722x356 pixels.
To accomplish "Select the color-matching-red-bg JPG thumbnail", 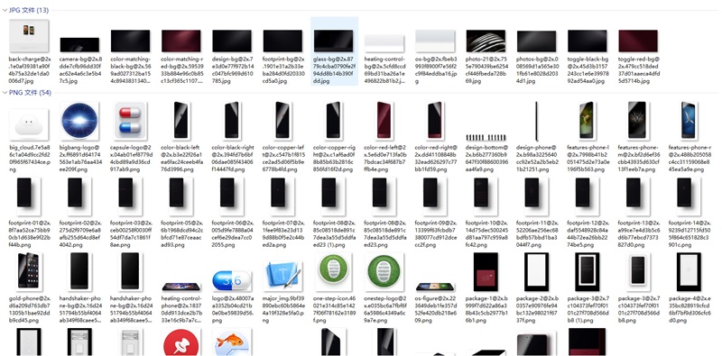I will pos(181,41).
